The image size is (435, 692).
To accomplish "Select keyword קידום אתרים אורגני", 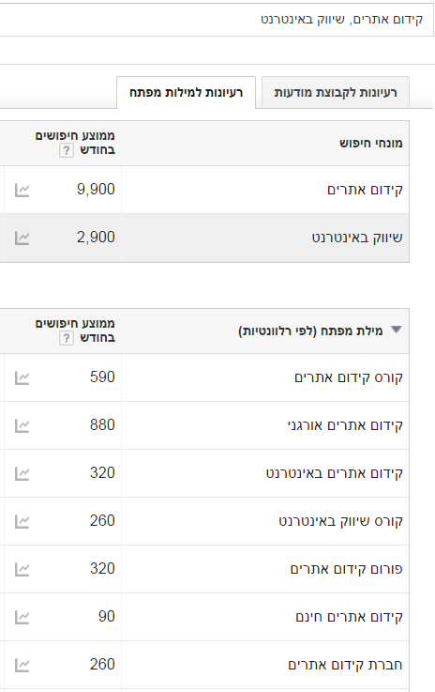I will pos(345,425).
